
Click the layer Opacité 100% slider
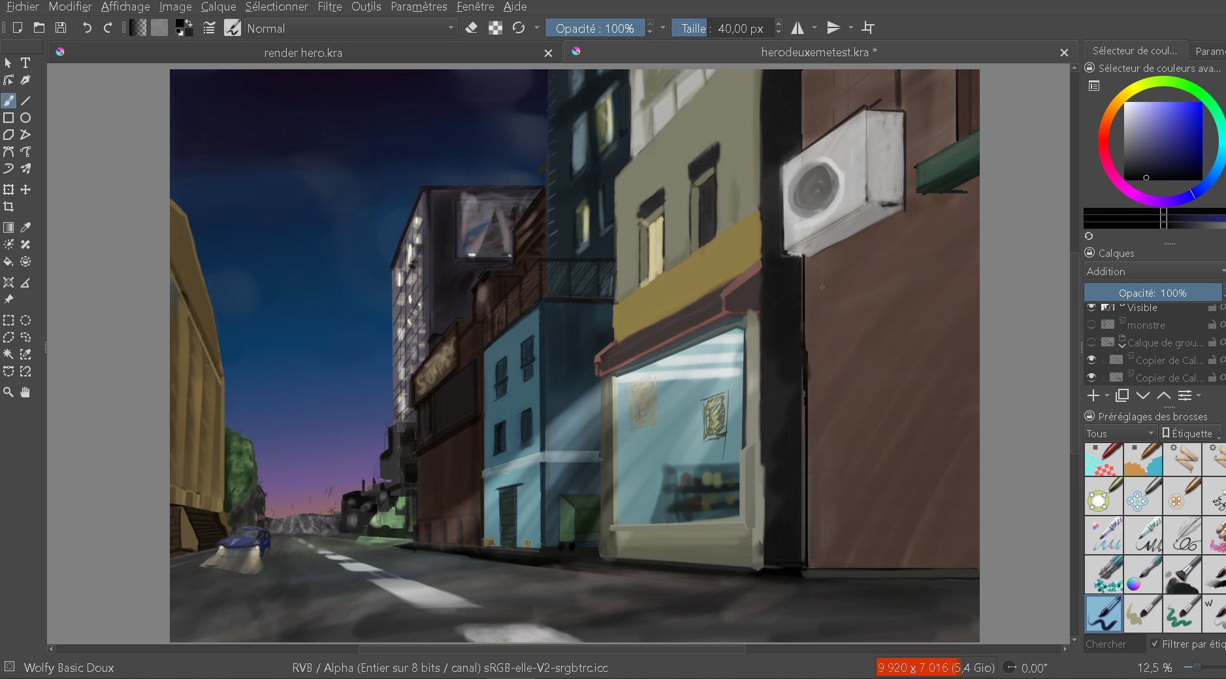1152,293
